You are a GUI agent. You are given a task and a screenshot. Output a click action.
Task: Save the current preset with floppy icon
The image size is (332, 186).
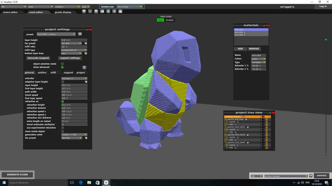pos(80,34)
